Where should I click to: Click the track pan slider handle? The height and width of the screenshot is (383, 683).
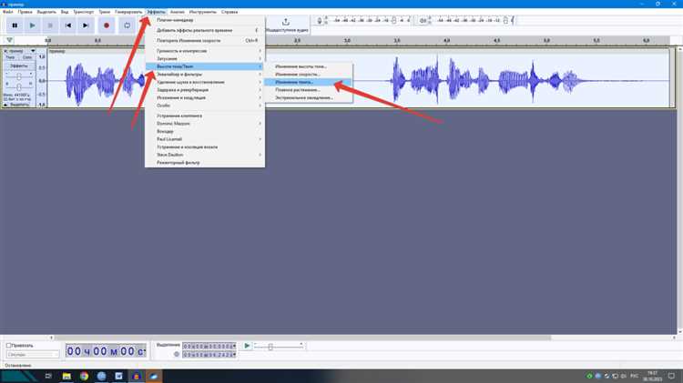(19, 87)
